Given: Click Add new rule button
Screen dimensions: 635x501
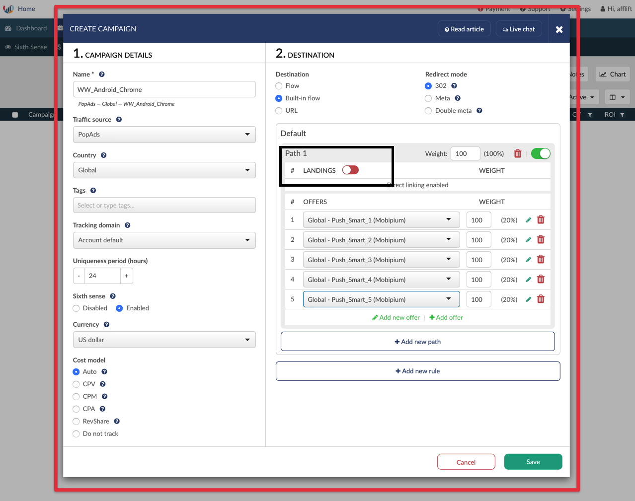Looking at the screenshot, I should tap(418, 371).
